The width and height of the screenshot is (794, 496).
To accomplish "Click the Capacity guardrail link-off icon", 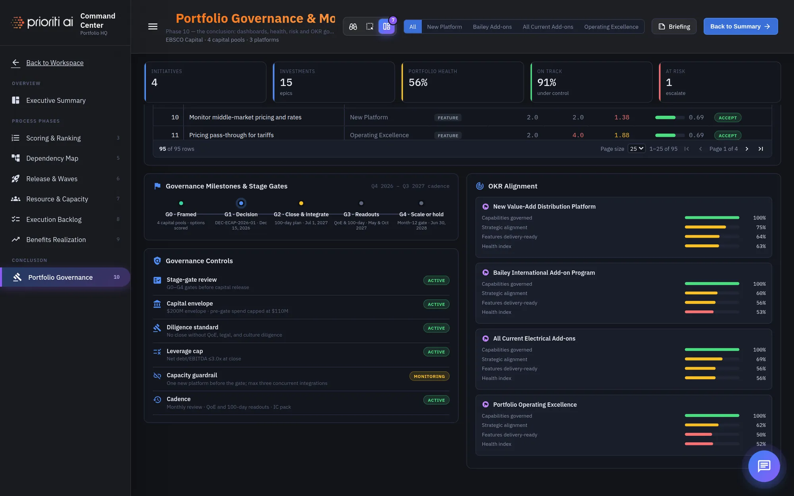I will (157, 376).
